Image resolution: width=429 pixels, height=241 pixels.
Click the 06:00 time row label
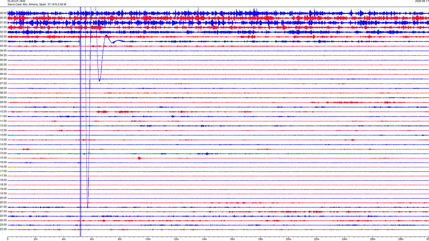point(3,70)
